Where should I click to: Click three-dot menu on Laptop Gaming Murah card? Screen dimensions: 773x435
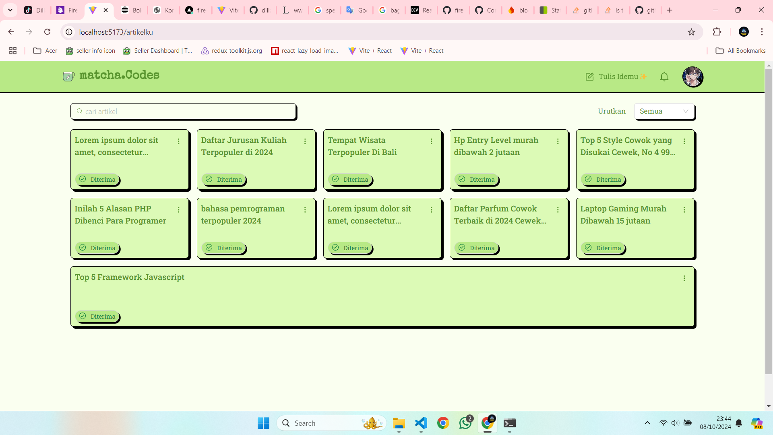[685, 209]
